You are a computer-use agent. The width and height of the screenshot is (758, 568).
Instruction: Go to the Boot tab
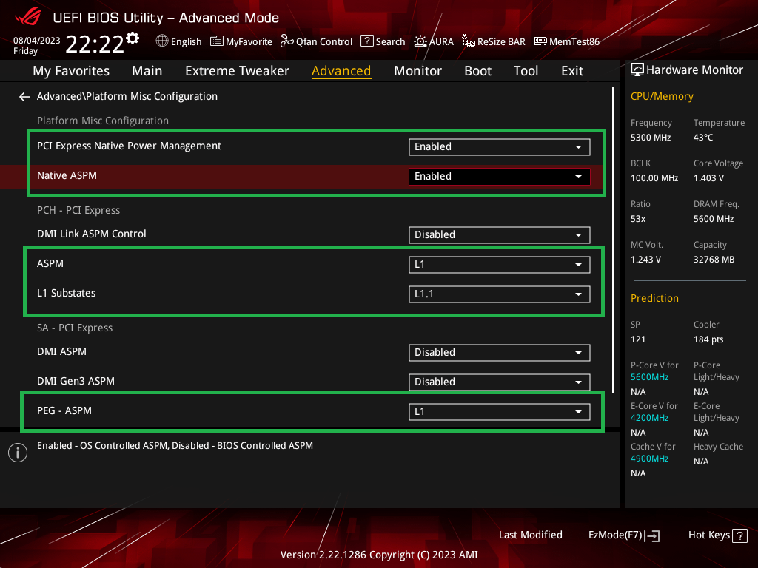[477, 71]
